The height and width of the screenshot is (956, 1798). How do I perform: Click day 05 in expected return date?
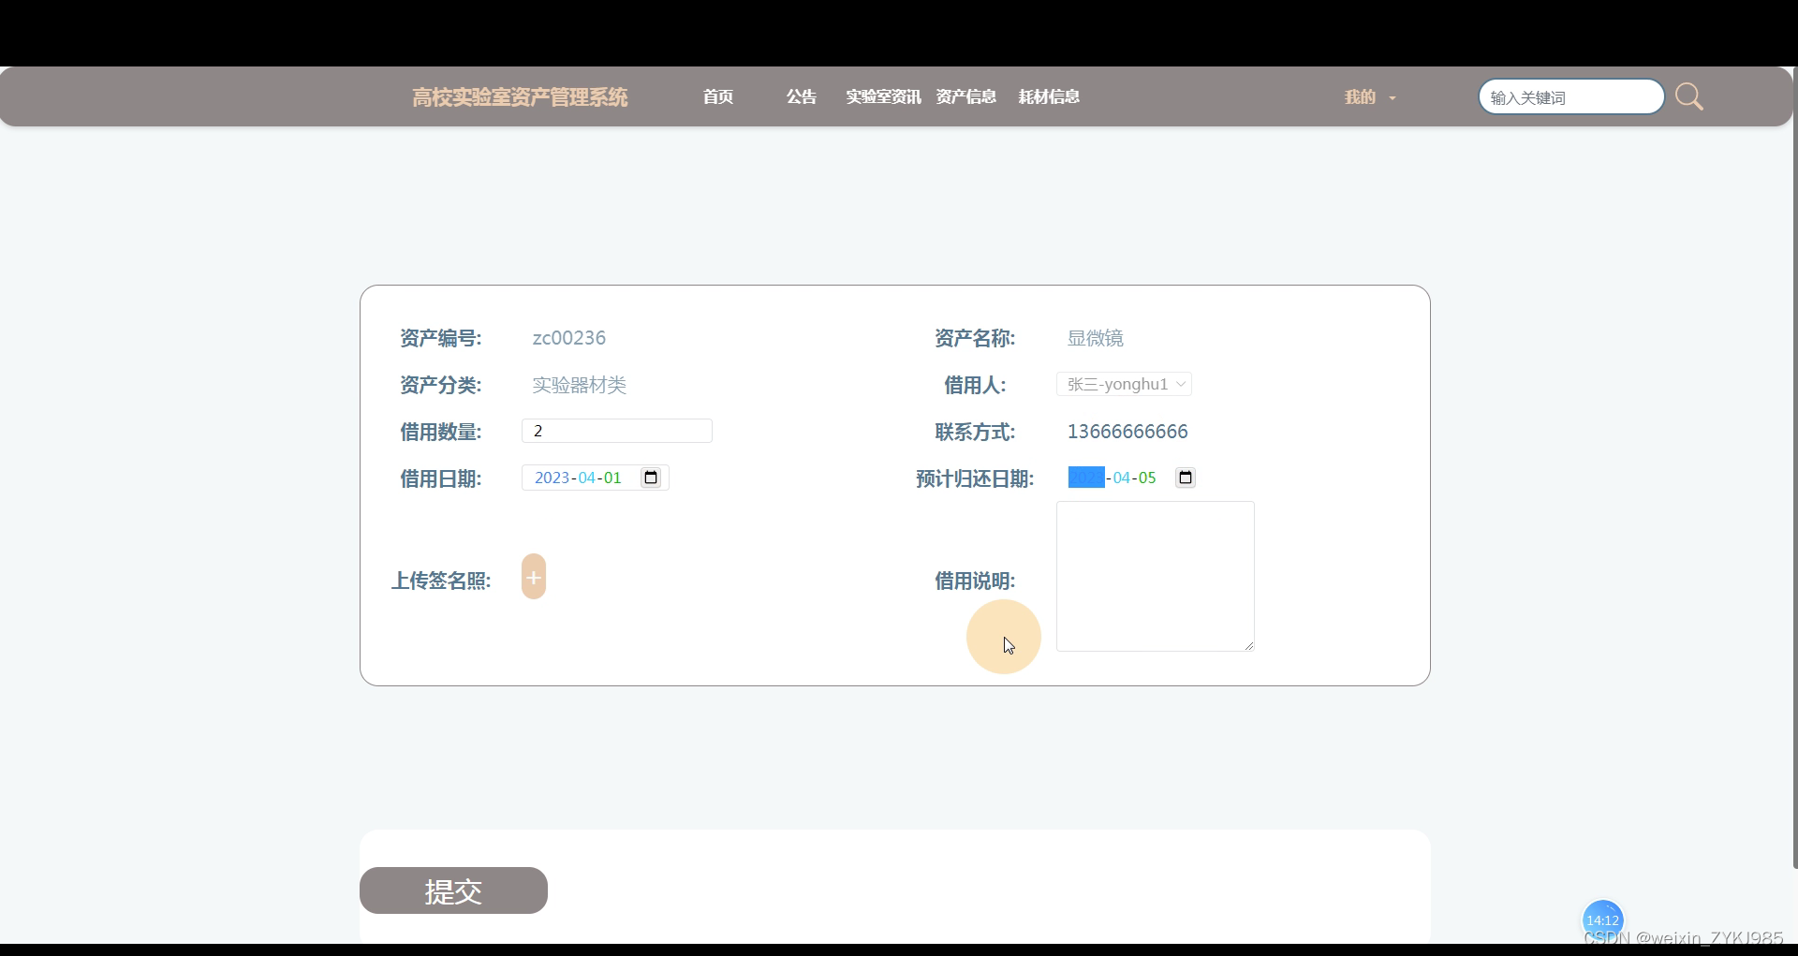tap(1147, 478)
